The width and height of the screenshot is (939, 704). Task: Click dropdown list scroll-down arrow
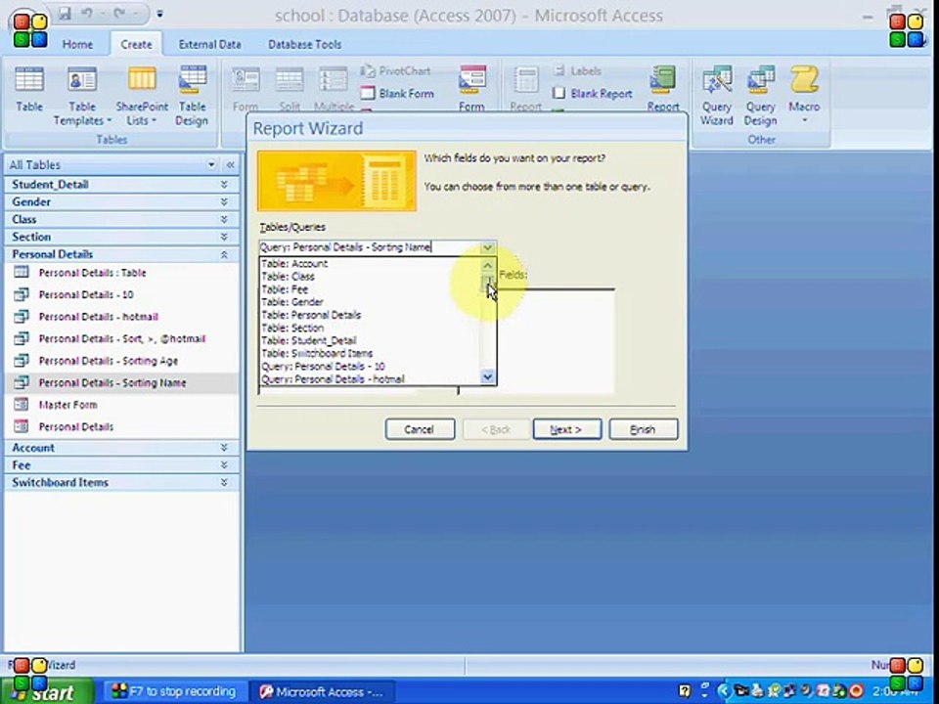pyautogui.click(x=487, y=376)
